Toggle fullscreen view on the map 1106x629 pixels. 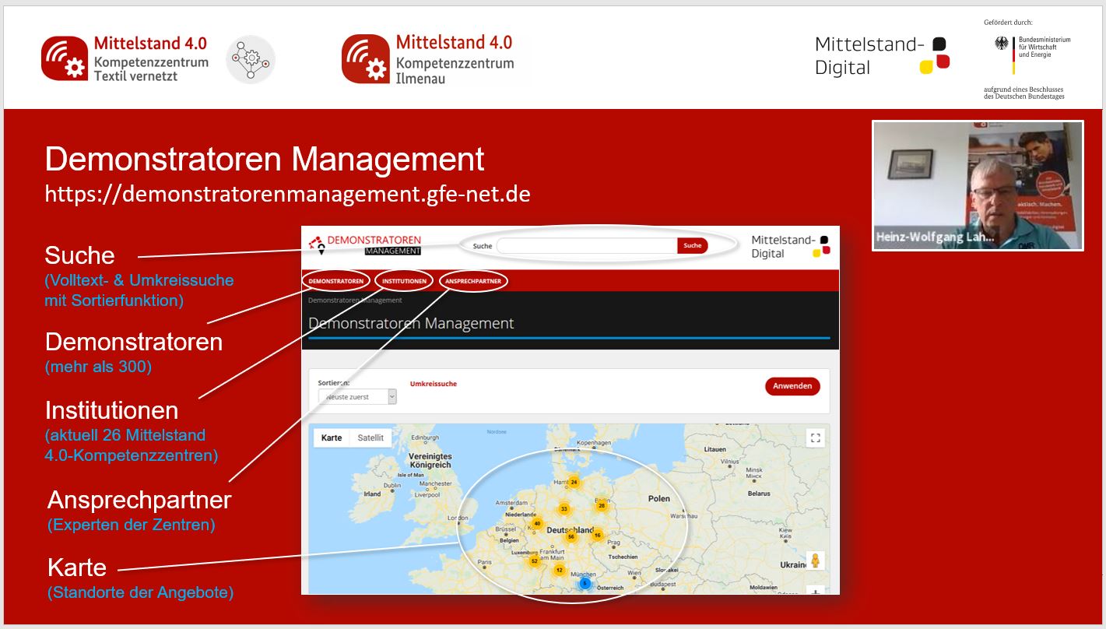(x=815, y=437)
